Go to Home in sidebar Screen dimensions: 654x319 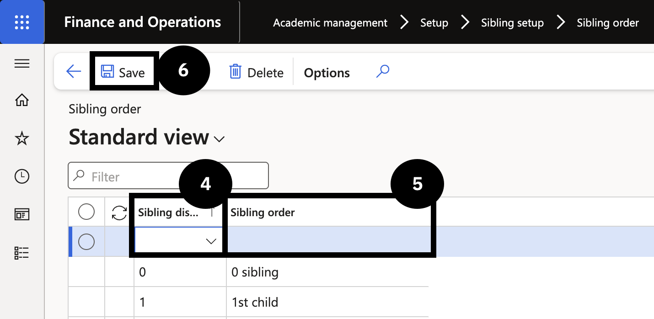pyautogui.click(x=22, y=100)
